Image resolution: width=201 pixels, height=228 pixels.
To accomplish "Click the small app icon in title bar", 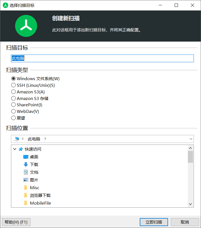I will point(5,6).
